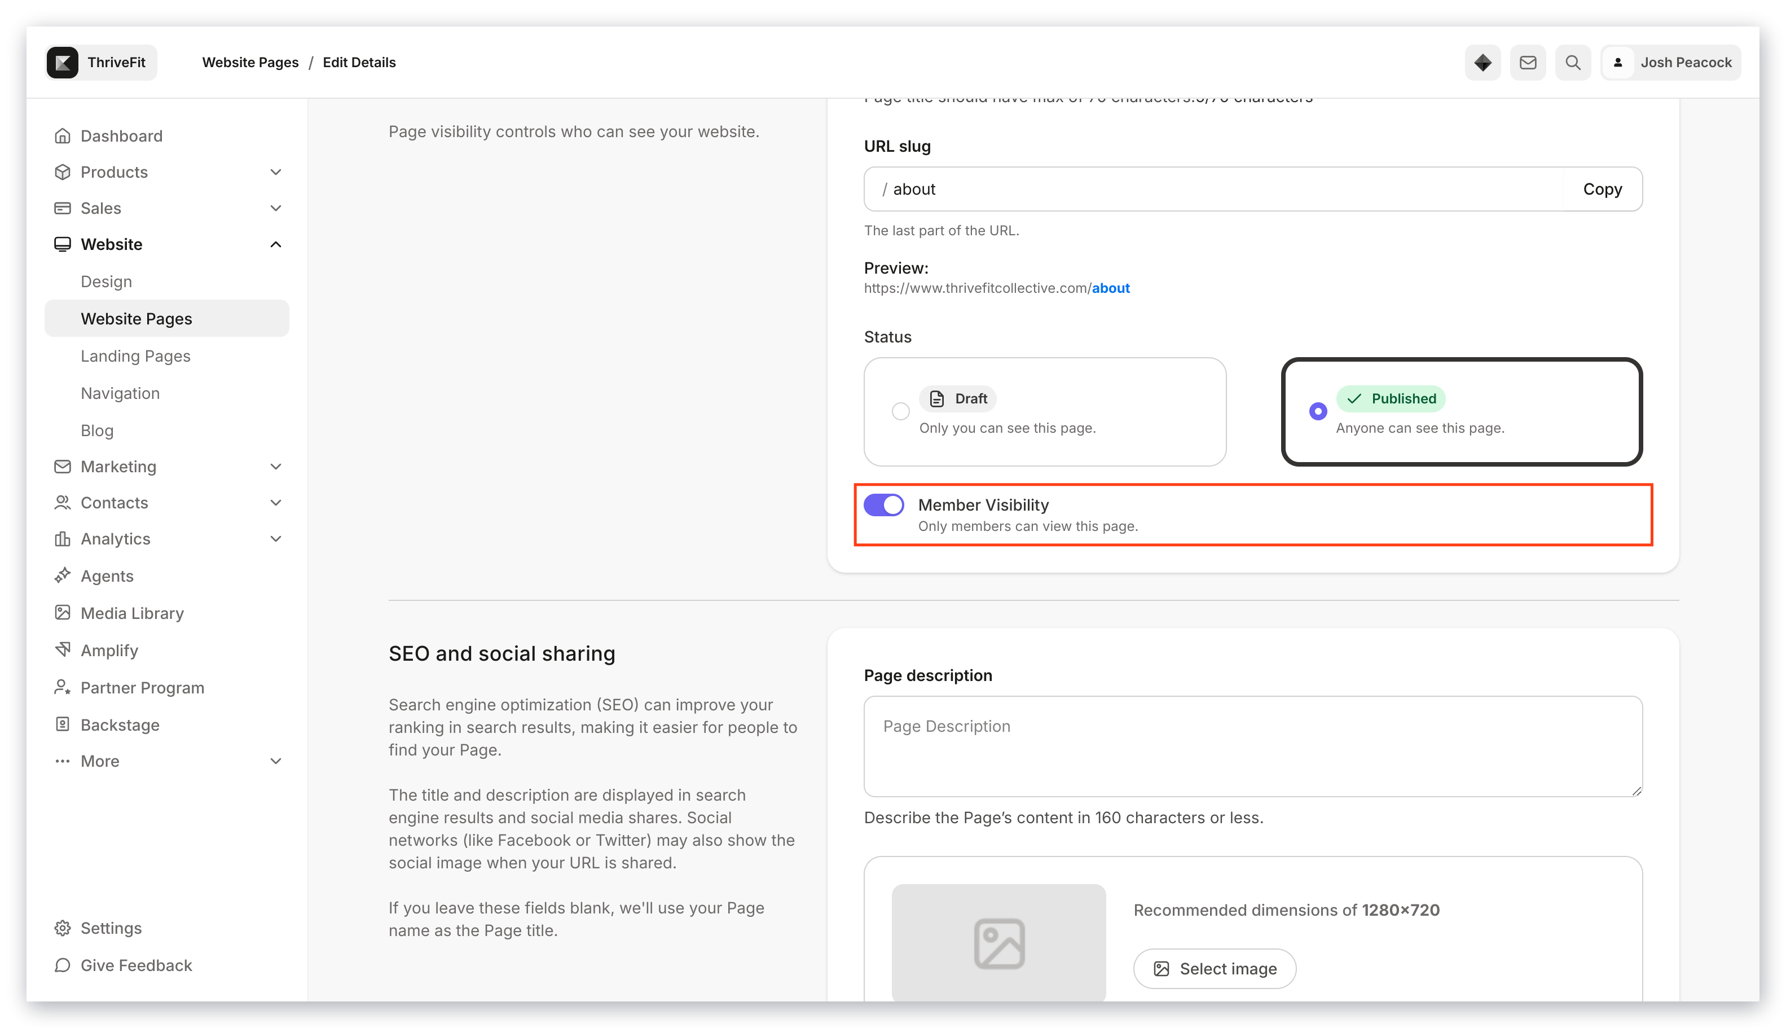The image size is (1786, 1028).
Task: Expand the Sales menu chevron
Action: pos(276,208)
